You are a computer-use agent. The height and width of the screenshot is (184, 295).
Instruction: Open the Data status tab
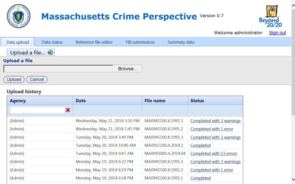(x=52, y=42)
